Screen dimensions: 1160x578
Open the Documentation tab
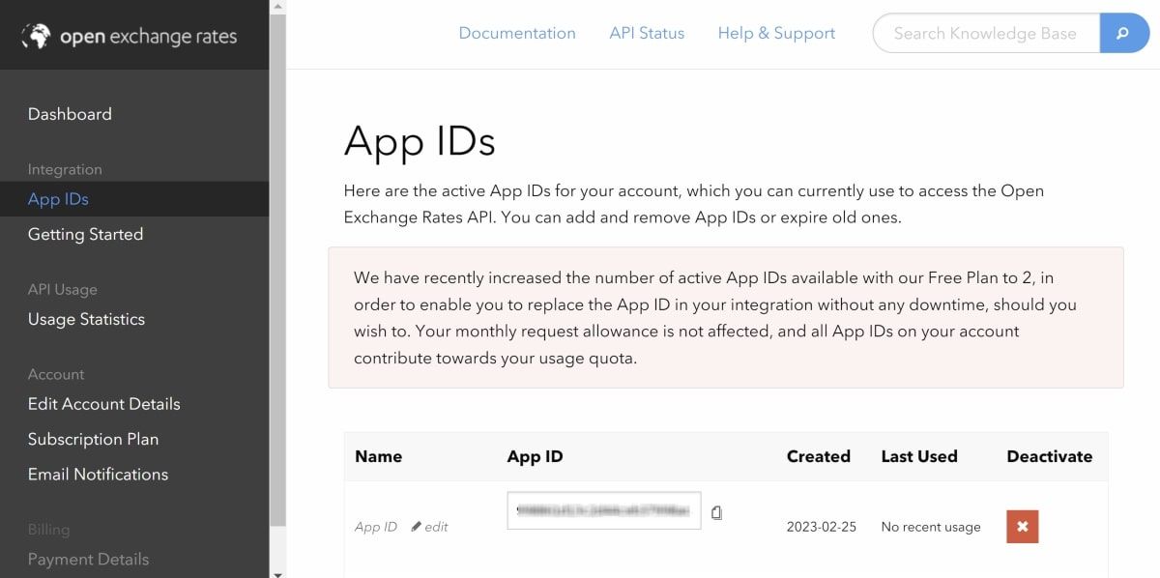point(517,32)
